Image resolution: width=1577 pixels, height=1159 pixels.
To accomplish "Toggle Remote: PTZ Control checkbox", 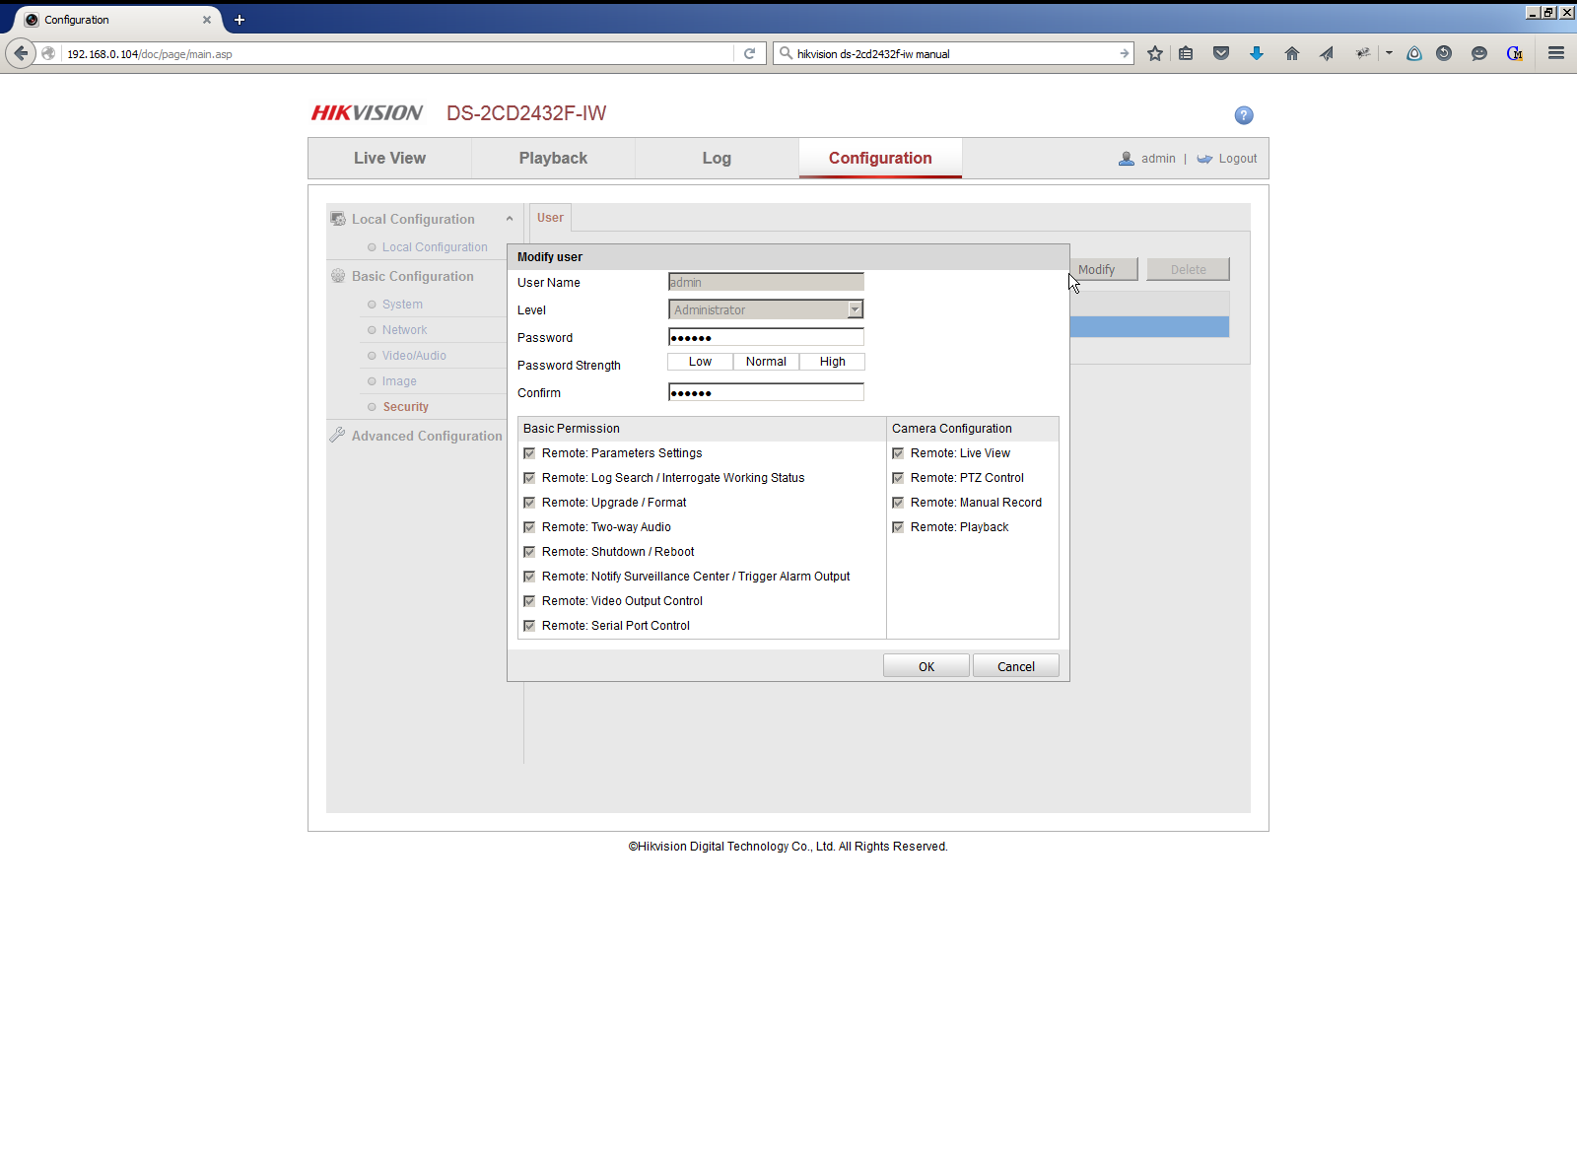I will [x=898, y=478].
